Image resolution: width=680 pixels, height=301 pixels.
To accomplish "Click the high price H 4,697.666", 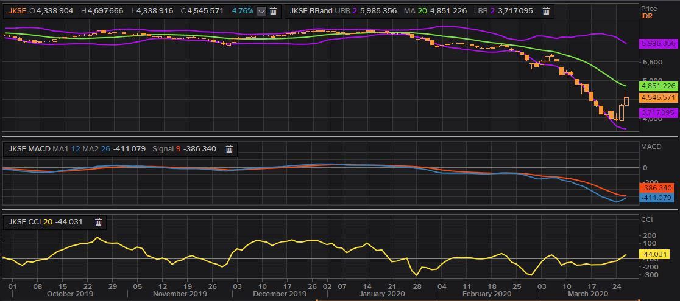I will [x=103, y=11].
